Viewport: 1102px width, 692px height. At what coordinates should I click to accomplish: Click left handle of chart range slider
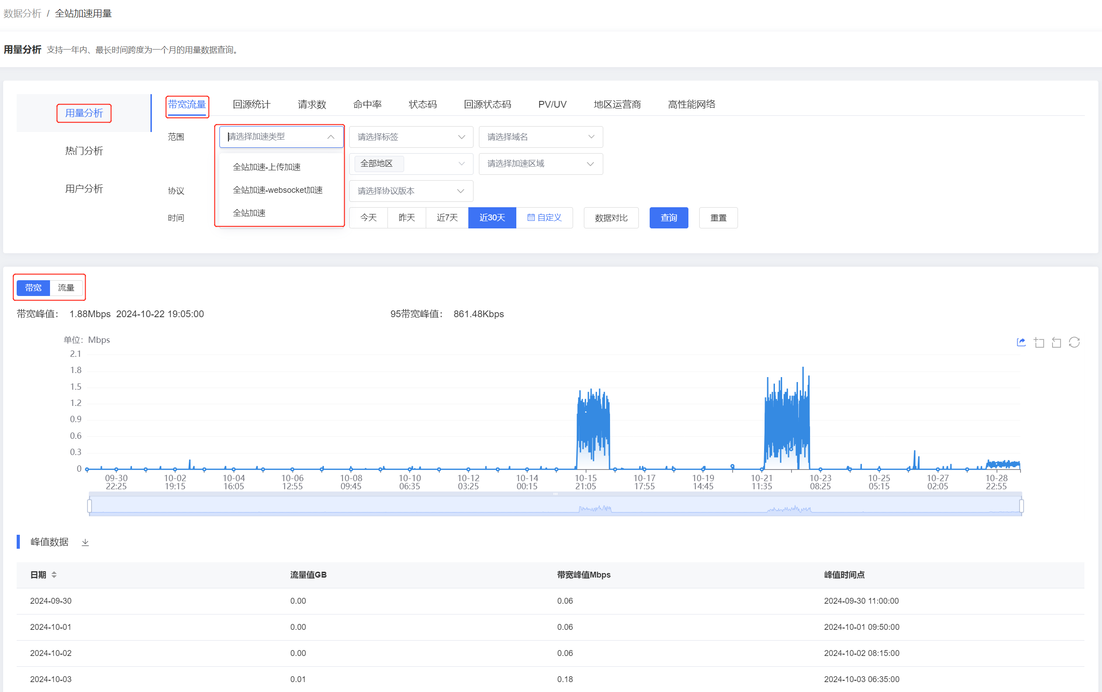coord(89,506)
